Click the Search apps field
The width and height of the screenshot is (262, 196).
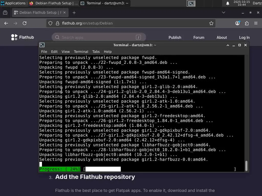pyautogui.click(x=99, y=37)
